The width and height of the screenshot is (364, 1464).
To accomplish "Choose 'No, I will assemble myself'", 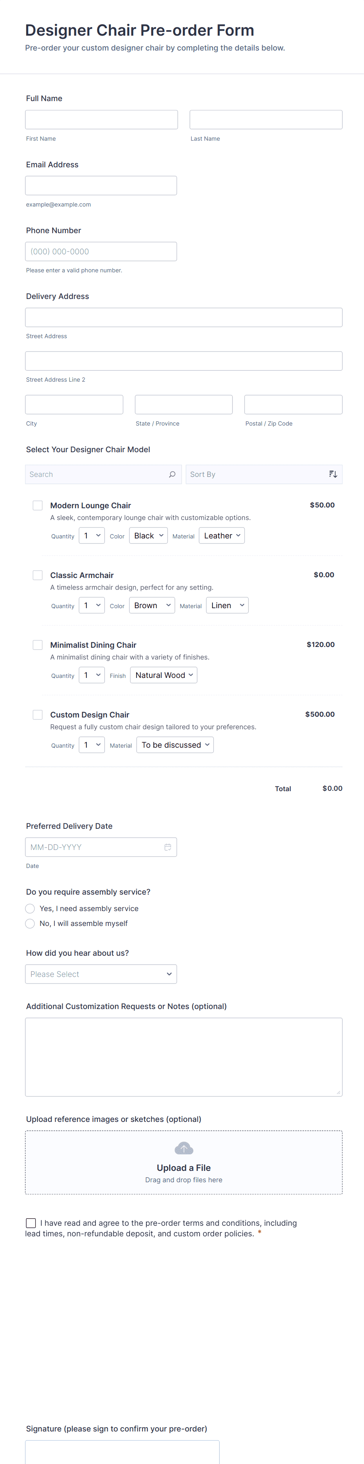I will point(30,924).
